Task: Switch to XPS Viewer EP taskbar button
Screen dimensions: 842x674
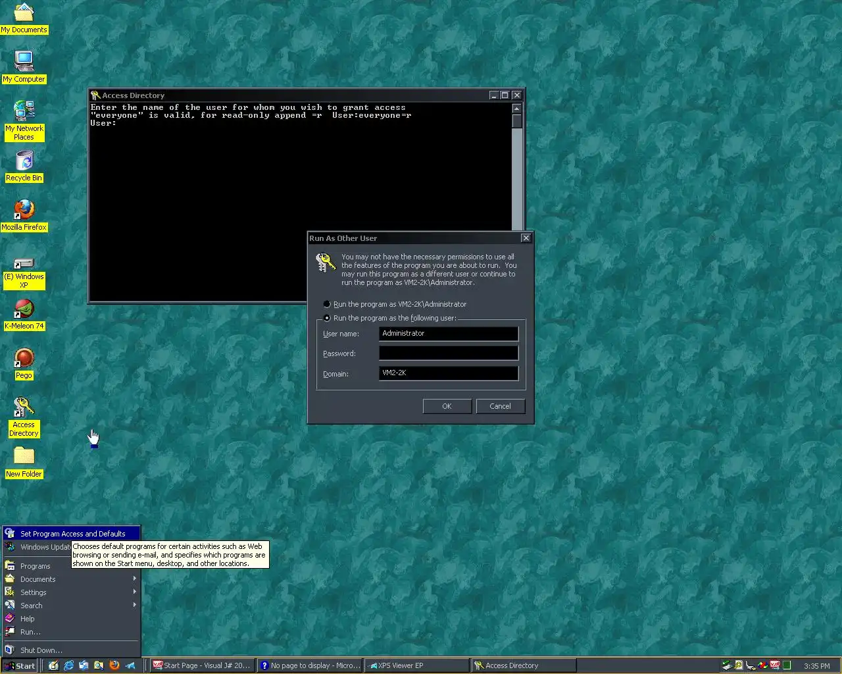Action: [x=416, y=665]
